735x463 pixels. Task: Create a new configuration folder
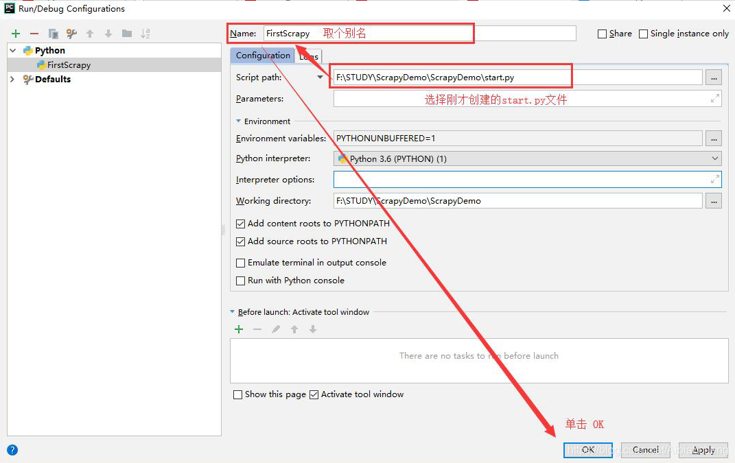click(128, 33)
